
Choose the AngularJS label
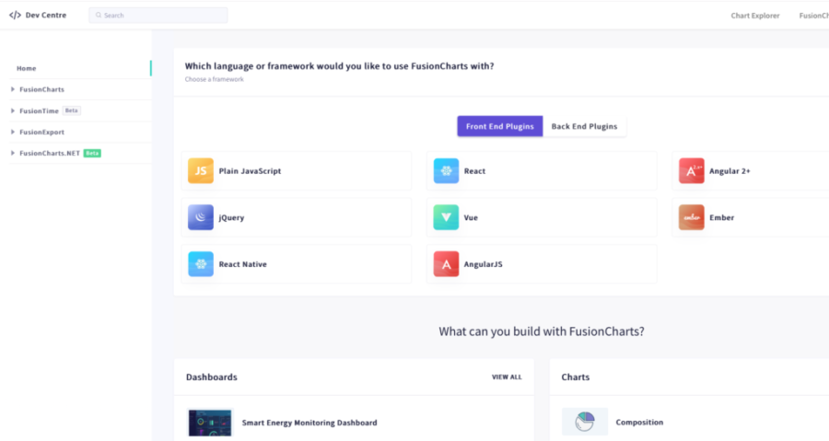coord(484,264)
